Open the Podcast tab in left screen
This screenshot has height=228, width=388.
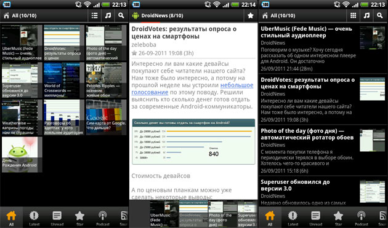coord(103,218)
